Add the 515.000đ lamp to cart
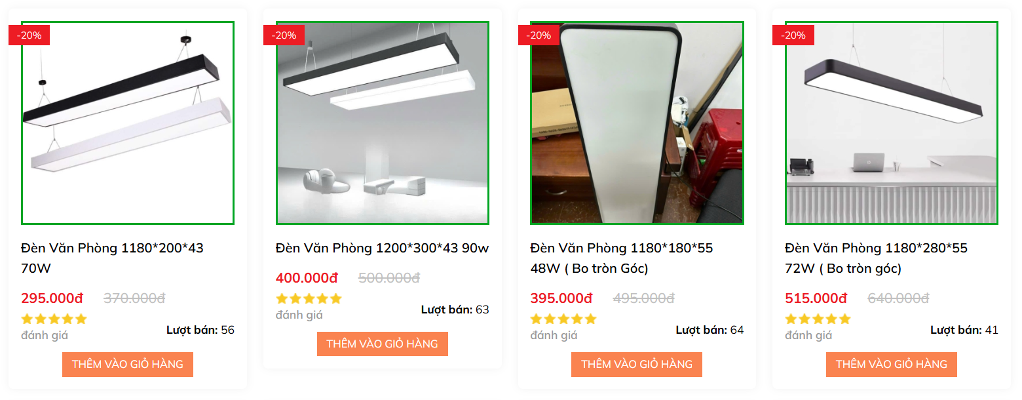 tap(892, 365)
